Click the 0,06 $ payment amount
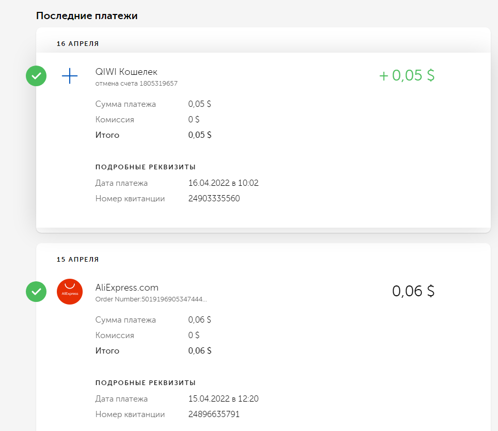 coord(413,291)
